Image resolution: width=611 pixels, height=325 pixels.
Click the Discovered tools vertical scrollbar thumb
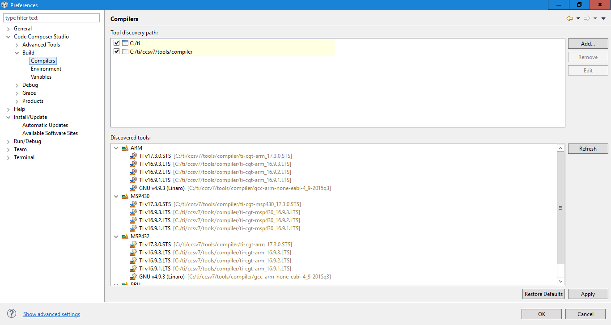pyautogui.click(x=561, y=208)
